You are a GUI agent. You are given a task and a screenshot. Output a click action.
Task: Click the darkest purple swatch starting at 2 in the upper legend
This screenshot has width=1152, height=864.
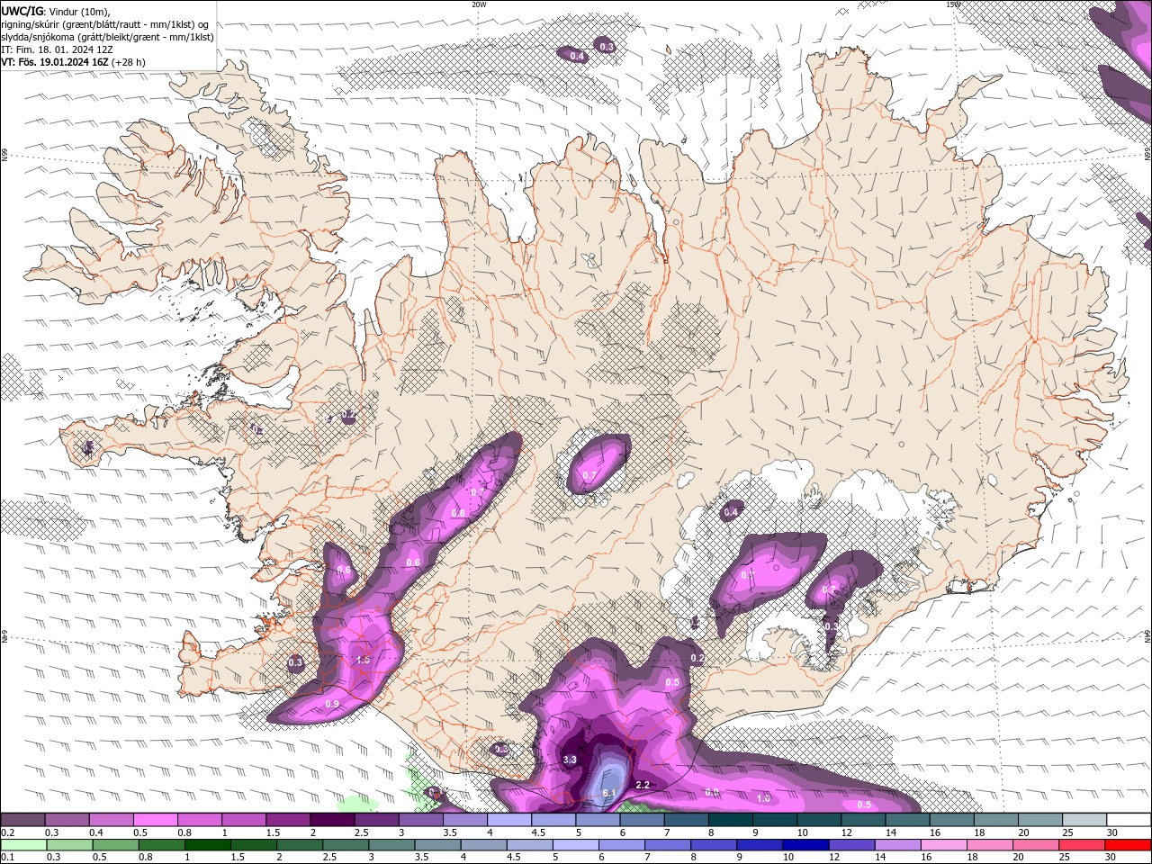[x=332, y=820]
